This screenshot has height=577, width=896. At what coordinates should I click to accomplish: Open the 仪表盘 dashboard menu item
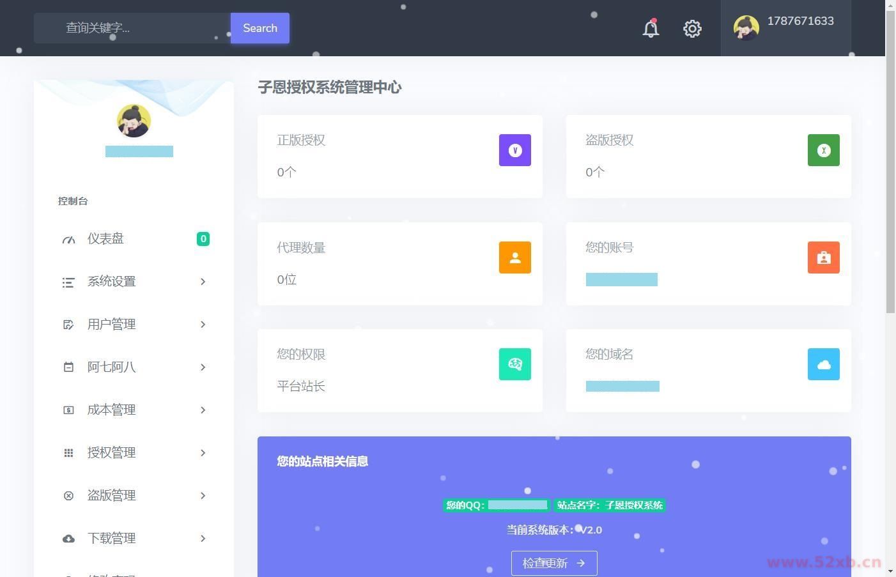click(105, 239)
